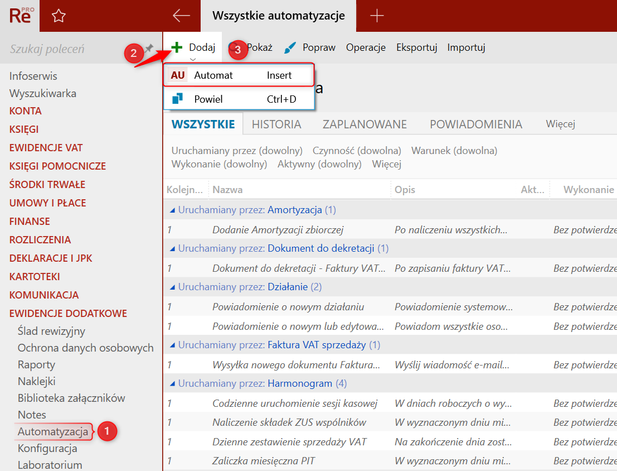
Task: Open Wyszukiwarka in the sidebar
Action: 42,93
